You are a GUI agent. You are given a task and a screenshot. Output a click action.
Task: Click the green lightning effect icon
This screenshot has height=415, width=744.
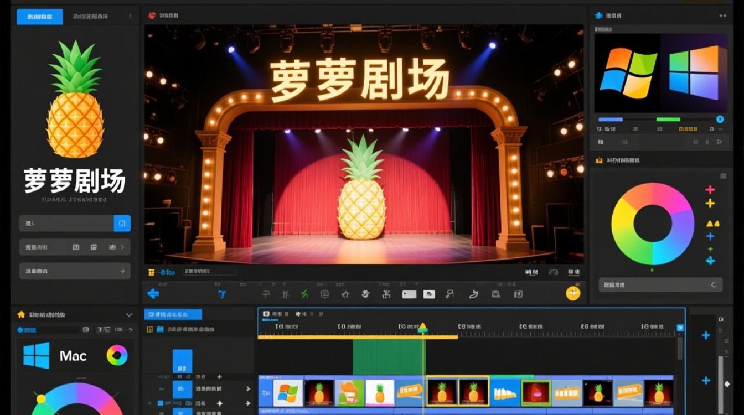tap(304, 294)
